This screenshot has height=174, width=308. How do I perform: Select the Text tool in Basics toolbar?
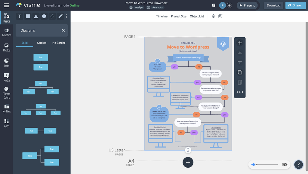(20, 17)
